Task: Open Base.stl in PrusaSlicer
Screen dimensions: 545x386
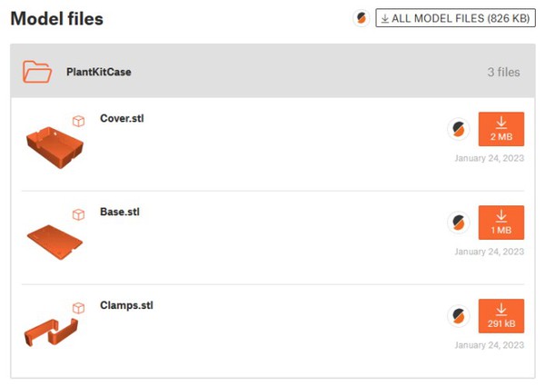Action: click(459, 223)
